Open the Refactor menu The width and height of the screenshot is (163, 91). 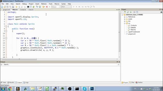tap(44, 4)
